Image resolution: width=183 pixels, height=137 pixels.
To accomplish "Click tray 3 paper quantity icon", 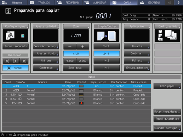I will coord(81,95).
